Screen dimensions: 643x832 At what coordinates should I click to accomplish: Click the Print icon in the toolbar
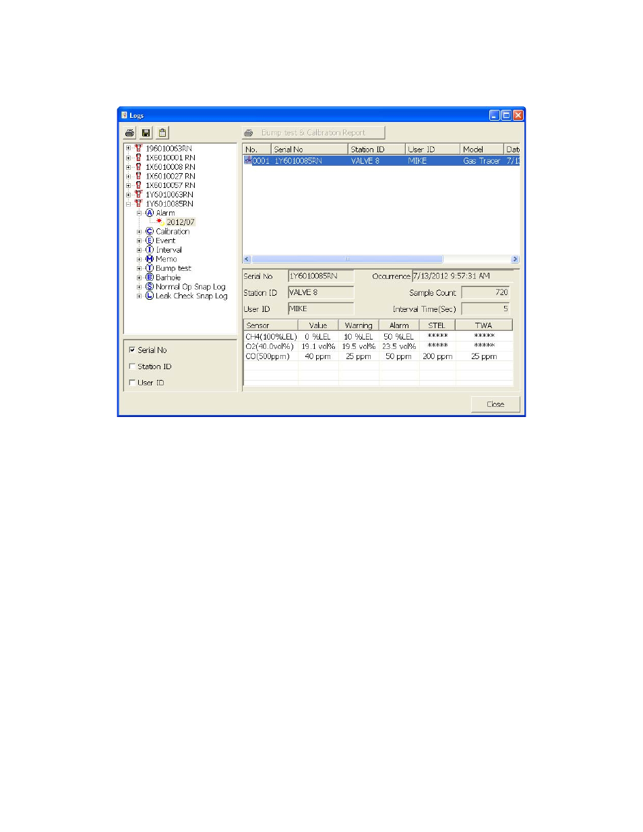tap(129, 133)
